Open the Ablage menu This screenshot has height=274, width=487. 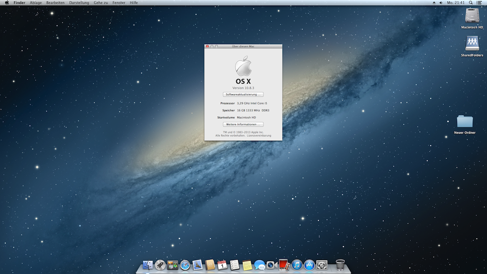point(36,3)
